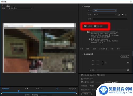Click the aspect ratio correction icon
The height and width of the screenshot is (96, 133).
pos(57,89)
